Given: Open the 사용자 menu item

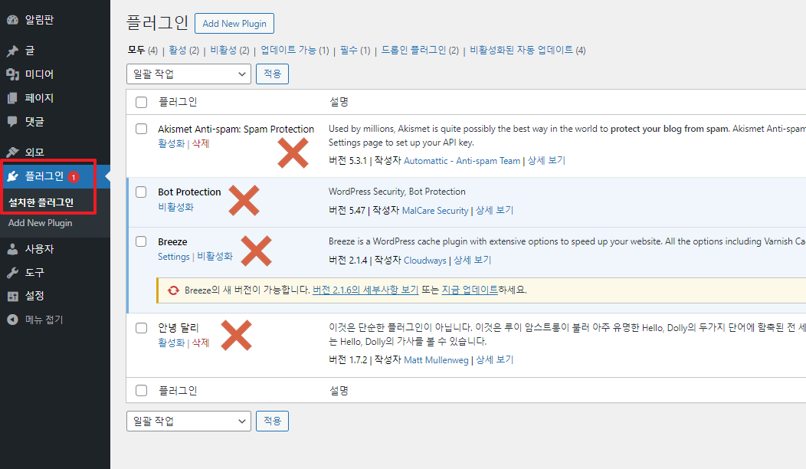Looking at the screenshot, I should point(40,249).
